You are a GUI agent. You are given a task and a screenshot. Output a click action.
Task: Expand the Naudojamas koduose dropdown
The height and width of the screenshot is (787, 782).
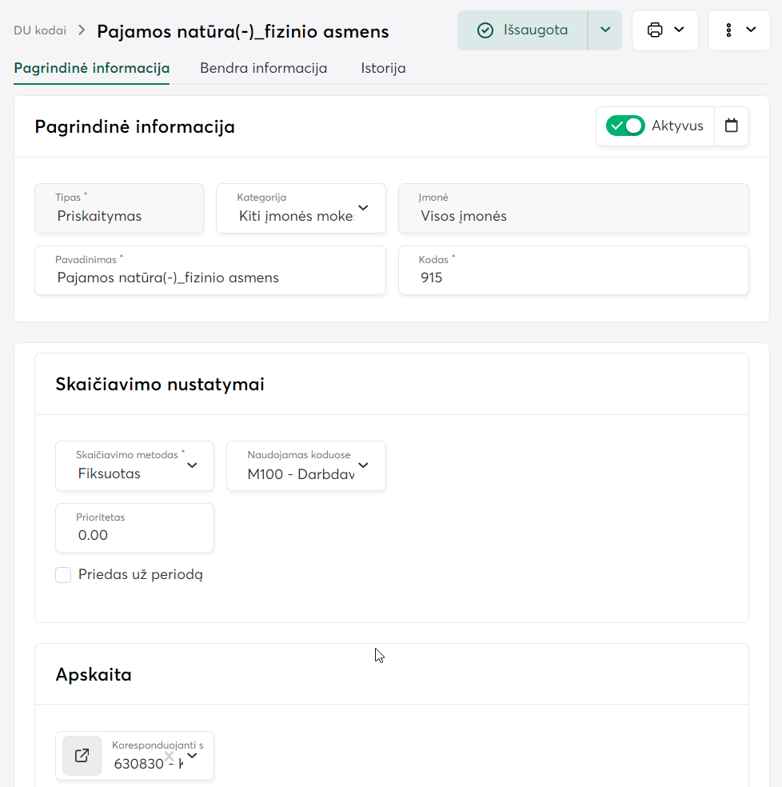click(x=363, y=465)
